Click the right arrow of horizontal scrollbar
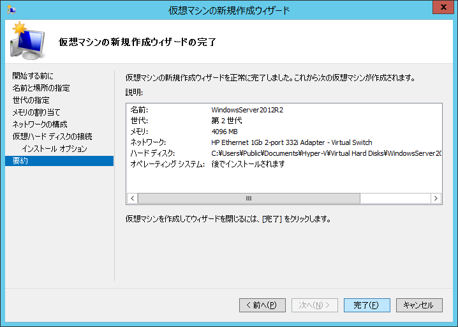Viewport: 458px width, 327px height. [x=436, y=199]
